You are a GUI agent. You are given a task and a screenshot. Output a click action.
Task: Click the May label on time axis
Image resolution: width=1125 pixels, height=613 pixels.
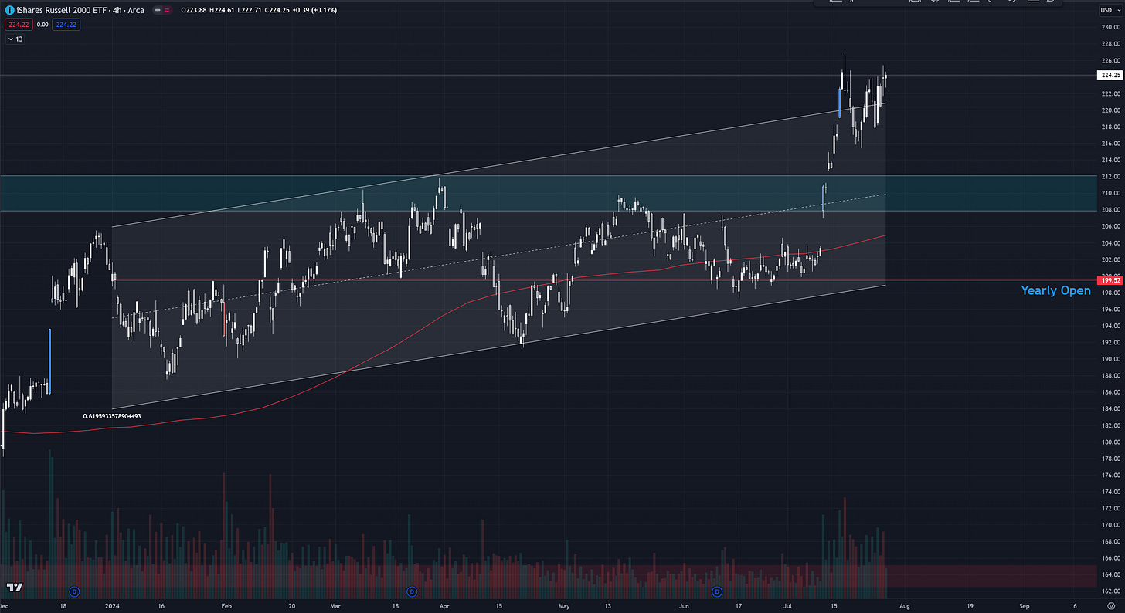tap(565, 607)
